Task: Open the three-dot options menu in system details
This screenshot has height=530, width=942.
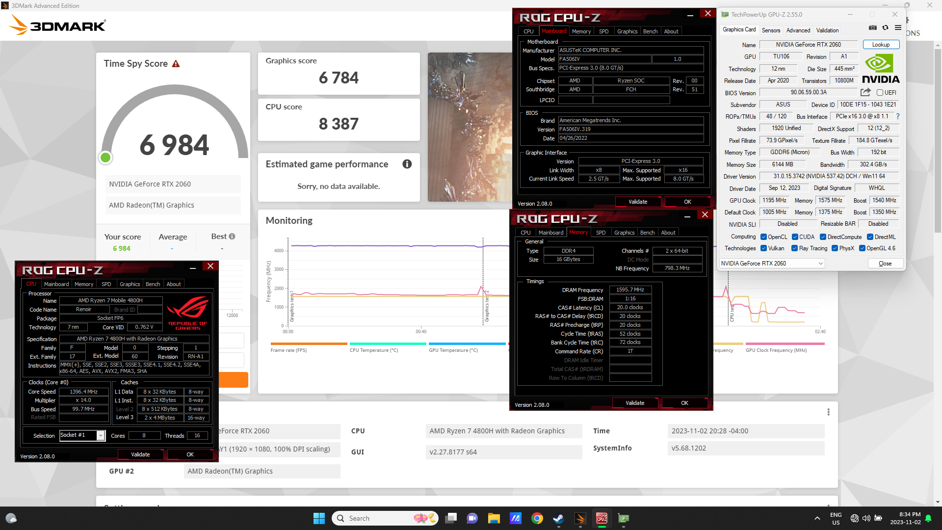Action: (x=829, y=412)
